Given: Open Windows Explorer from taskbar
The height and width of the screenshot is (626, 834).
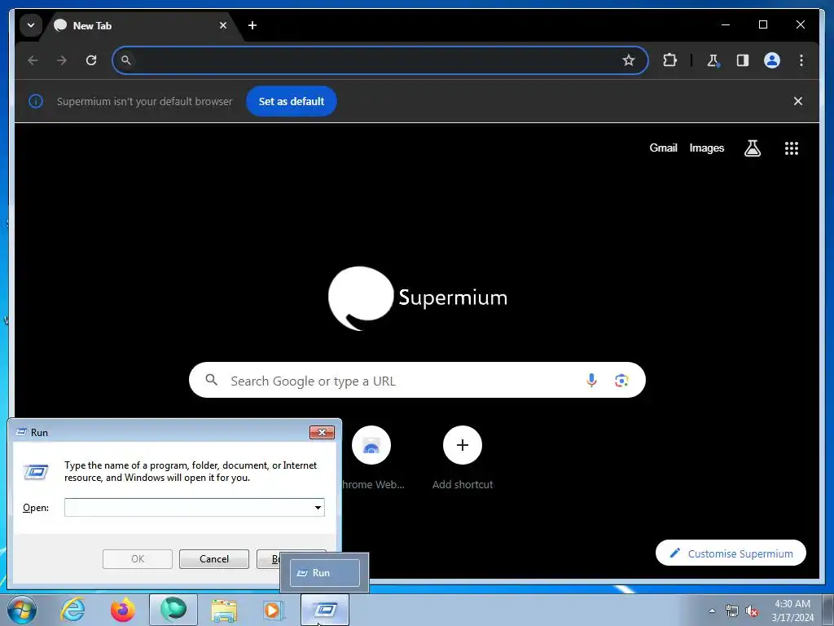Looking at the screenshot, I should tap(224, 610).
